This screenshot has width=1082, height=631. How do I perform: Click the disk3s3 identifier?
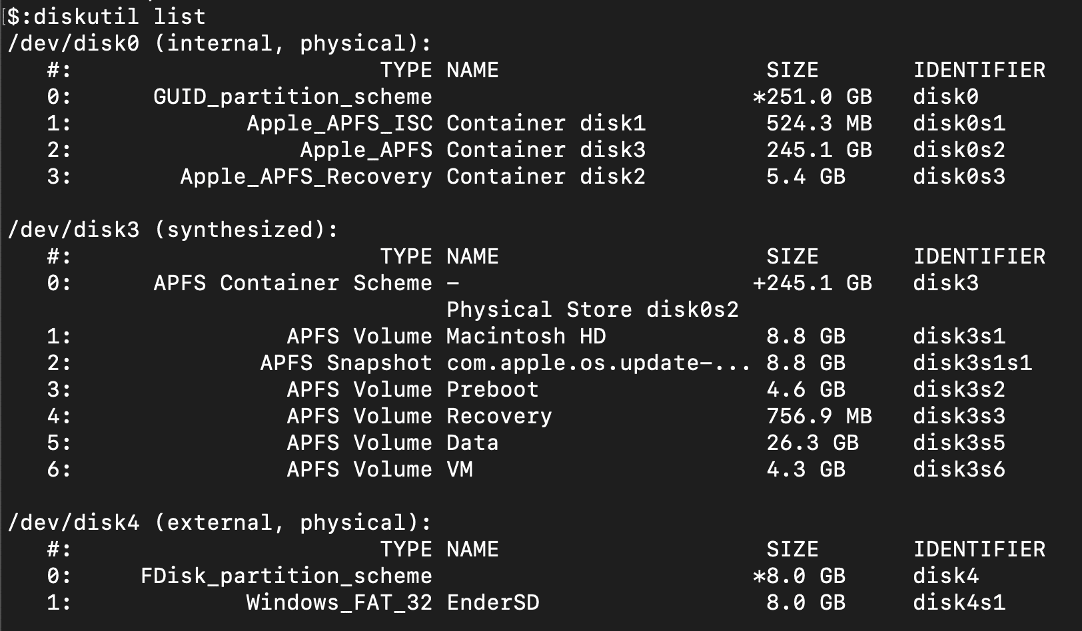click(x=959, y=416)
